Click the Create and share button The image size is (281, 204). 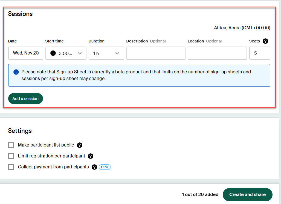pos(247,195)
